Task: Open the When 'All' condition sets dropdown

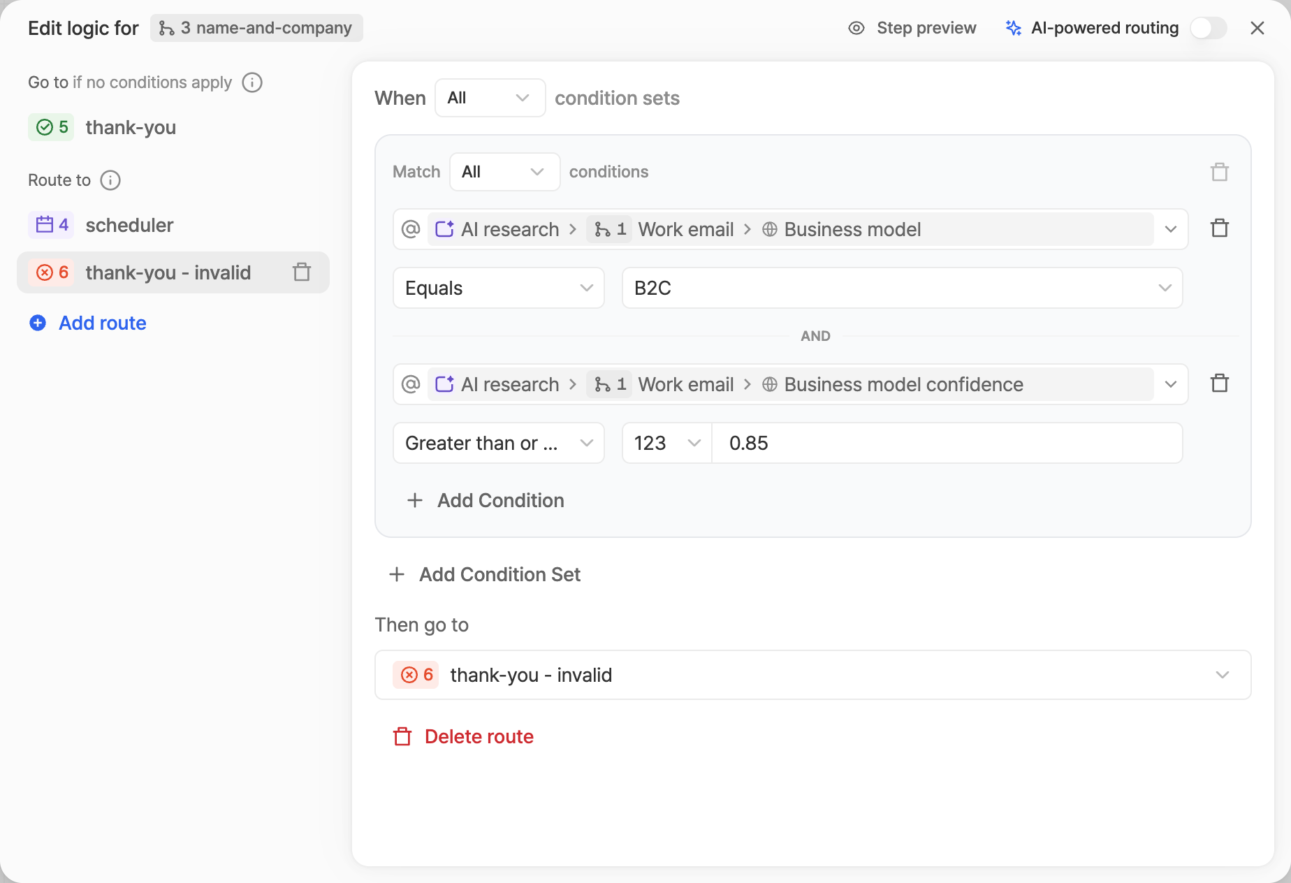Action: pos(490,98)
